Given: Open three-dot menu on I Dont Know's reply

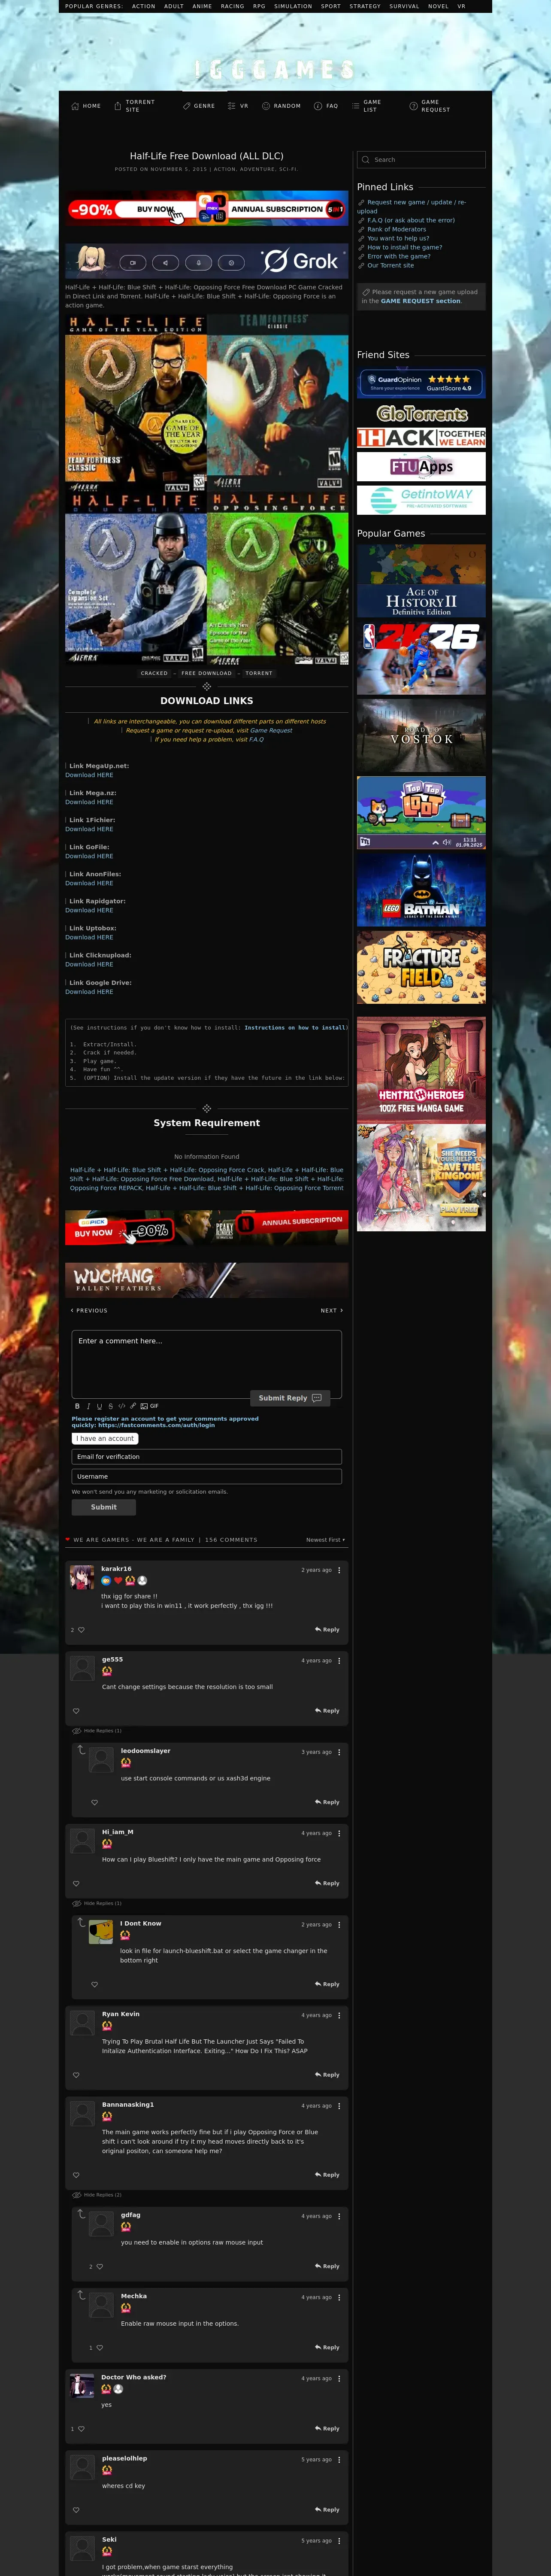Looking at the screenshot, I should pyautogui.click(x=339, y=1925).
